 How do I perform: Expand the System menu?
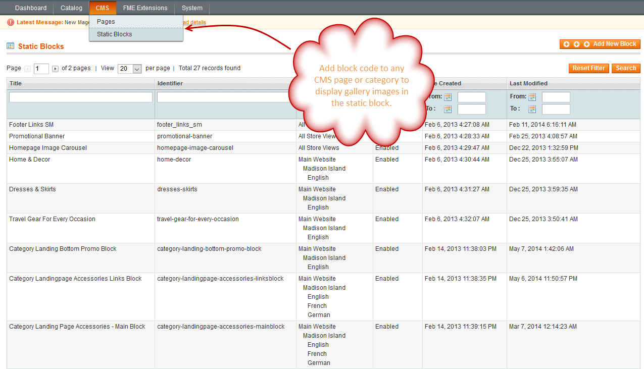coord(192,8)
